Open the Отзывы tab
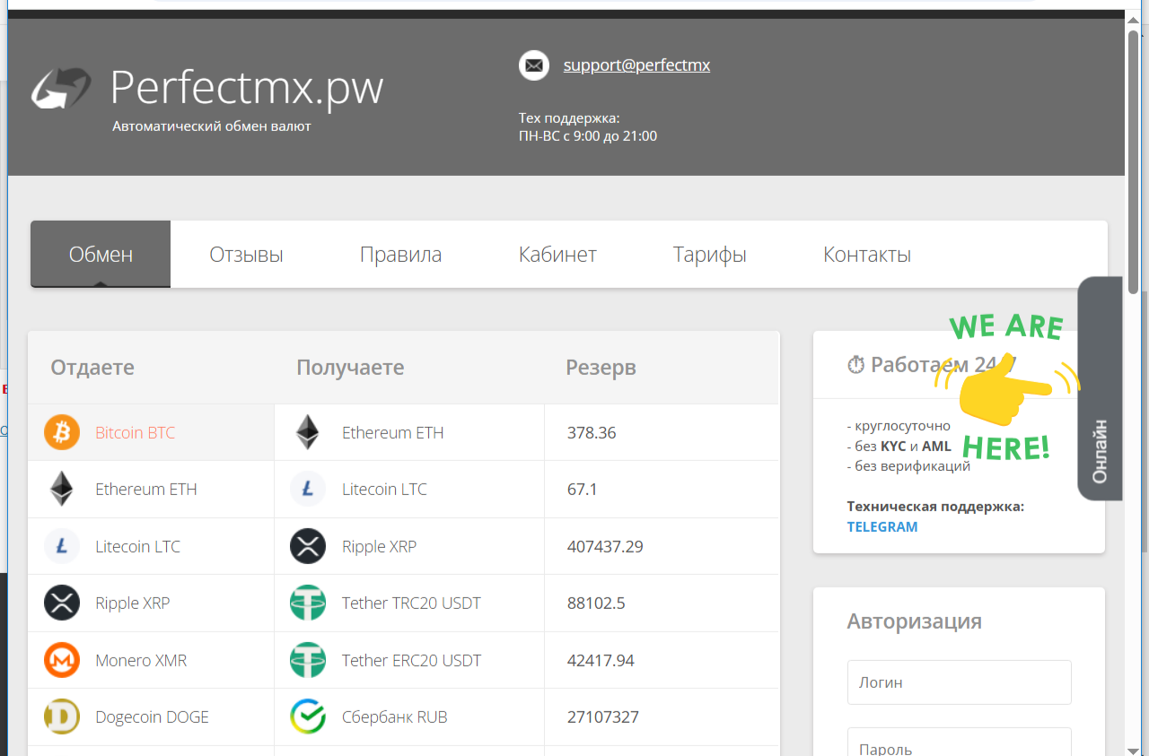 [246, 255]
